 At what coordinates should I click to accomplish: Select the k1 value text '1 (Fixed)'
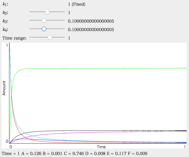[77, 4]
